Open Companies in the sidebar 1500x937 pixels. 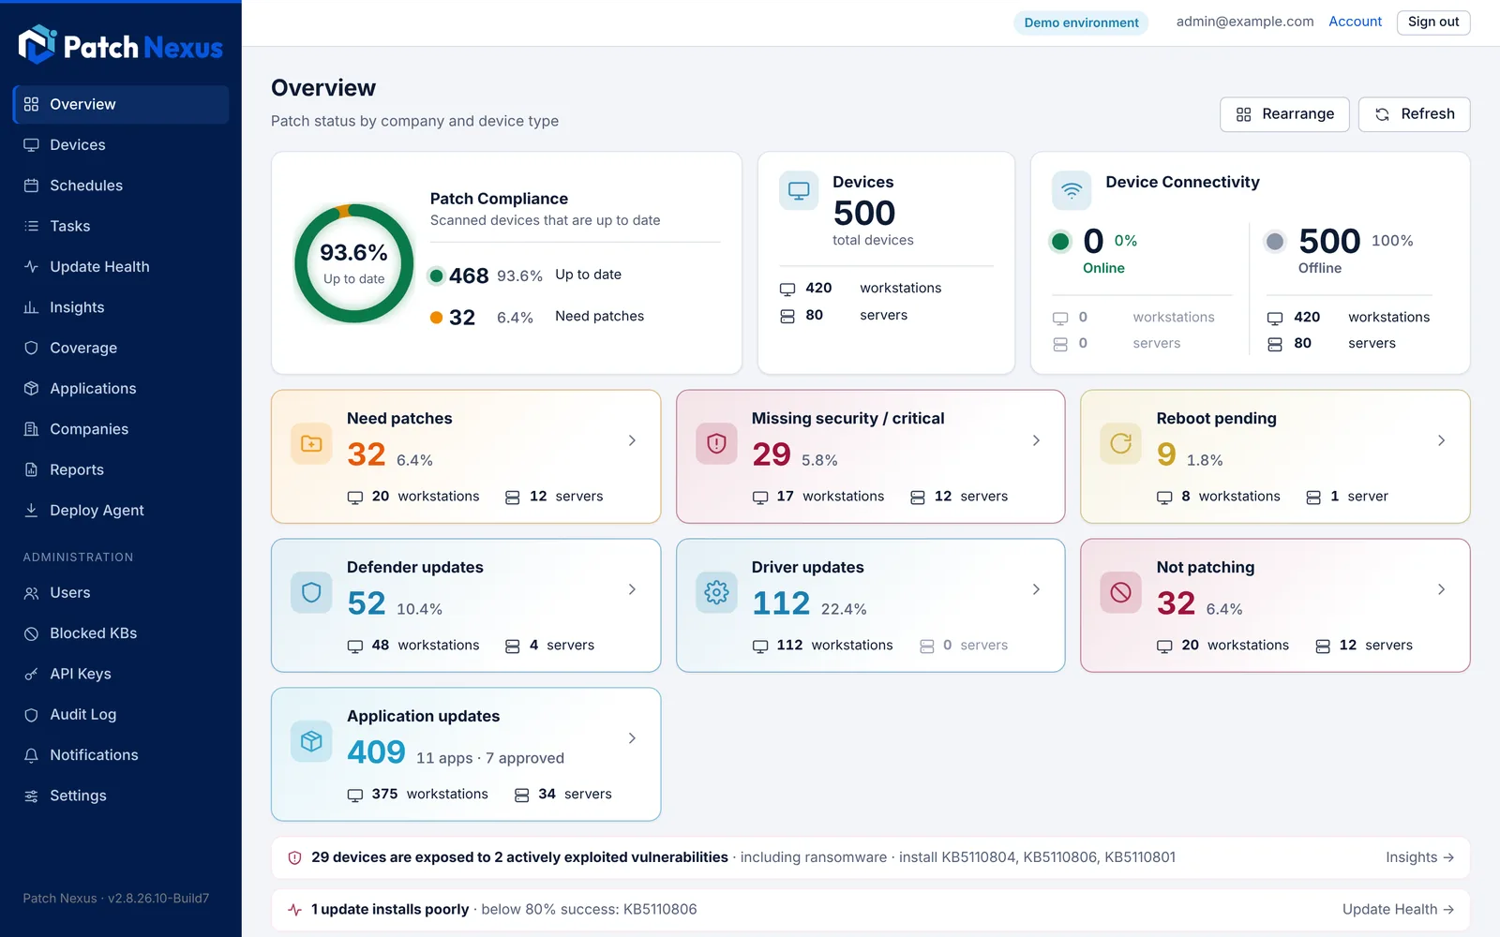coord(121,429)
